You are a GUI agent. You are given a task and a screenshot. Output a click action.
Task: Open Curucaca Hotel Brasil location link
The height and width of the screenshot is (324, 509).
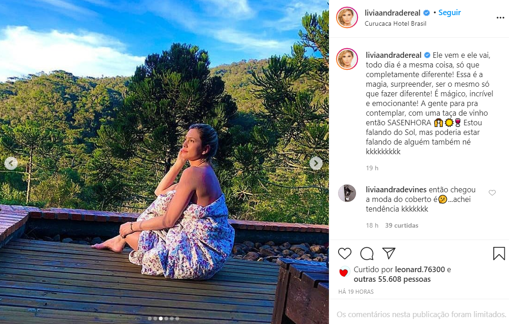pyautogui.click(x=396, y=24)
